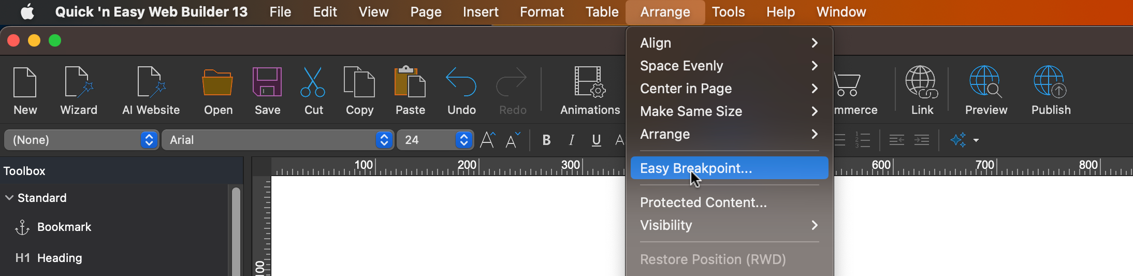Click the Undo arrow icon
Viewport: 1133px width, 276px height.
[x=461, y=83]
